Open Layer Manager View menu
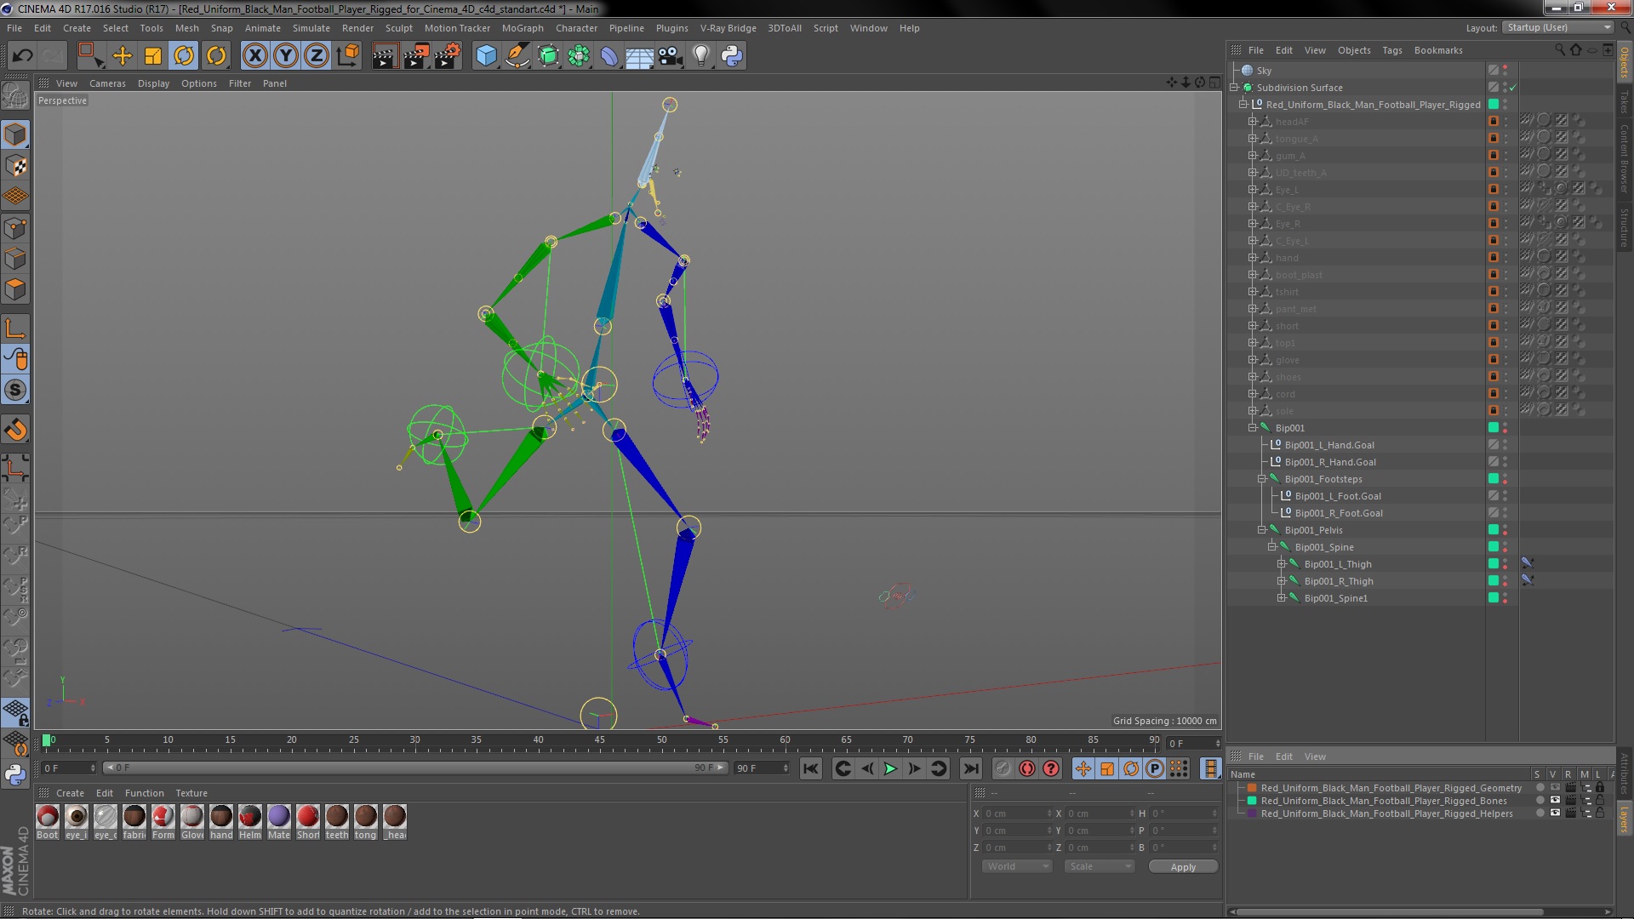The height and width of the screenshot is (919, 1634). [x=1315, y=756]
